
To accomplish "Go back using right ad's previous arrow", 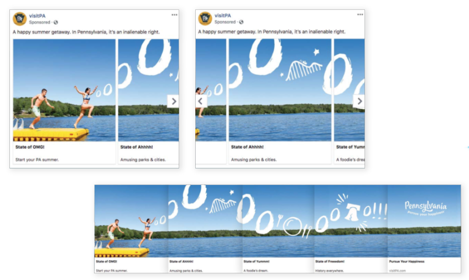I will click(x=201, y=101).
